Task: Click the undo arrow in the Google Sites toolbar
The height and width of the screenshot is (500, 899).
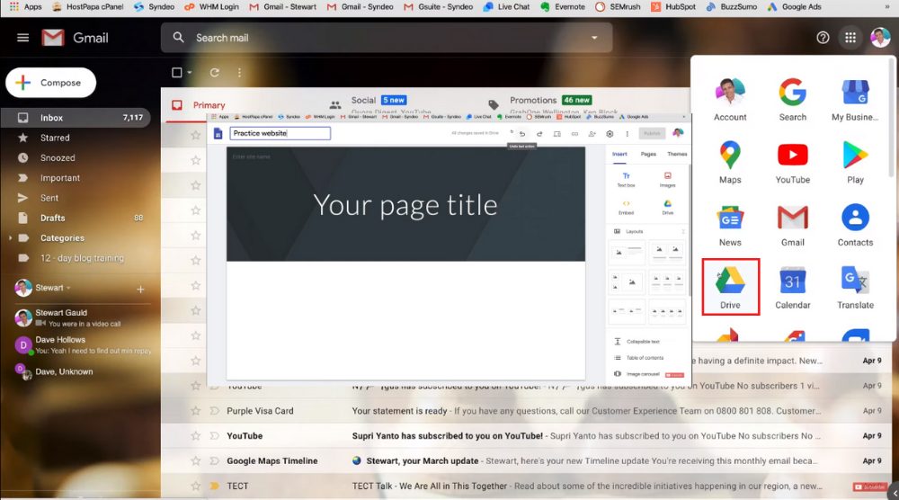Action: coord(521,134)
